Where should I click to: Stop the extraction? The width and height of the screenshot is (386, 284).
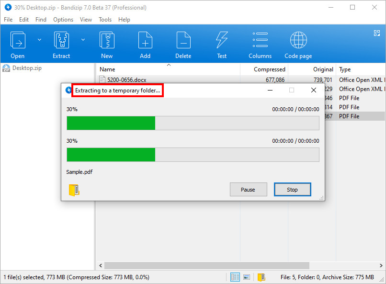click(292, 190)
